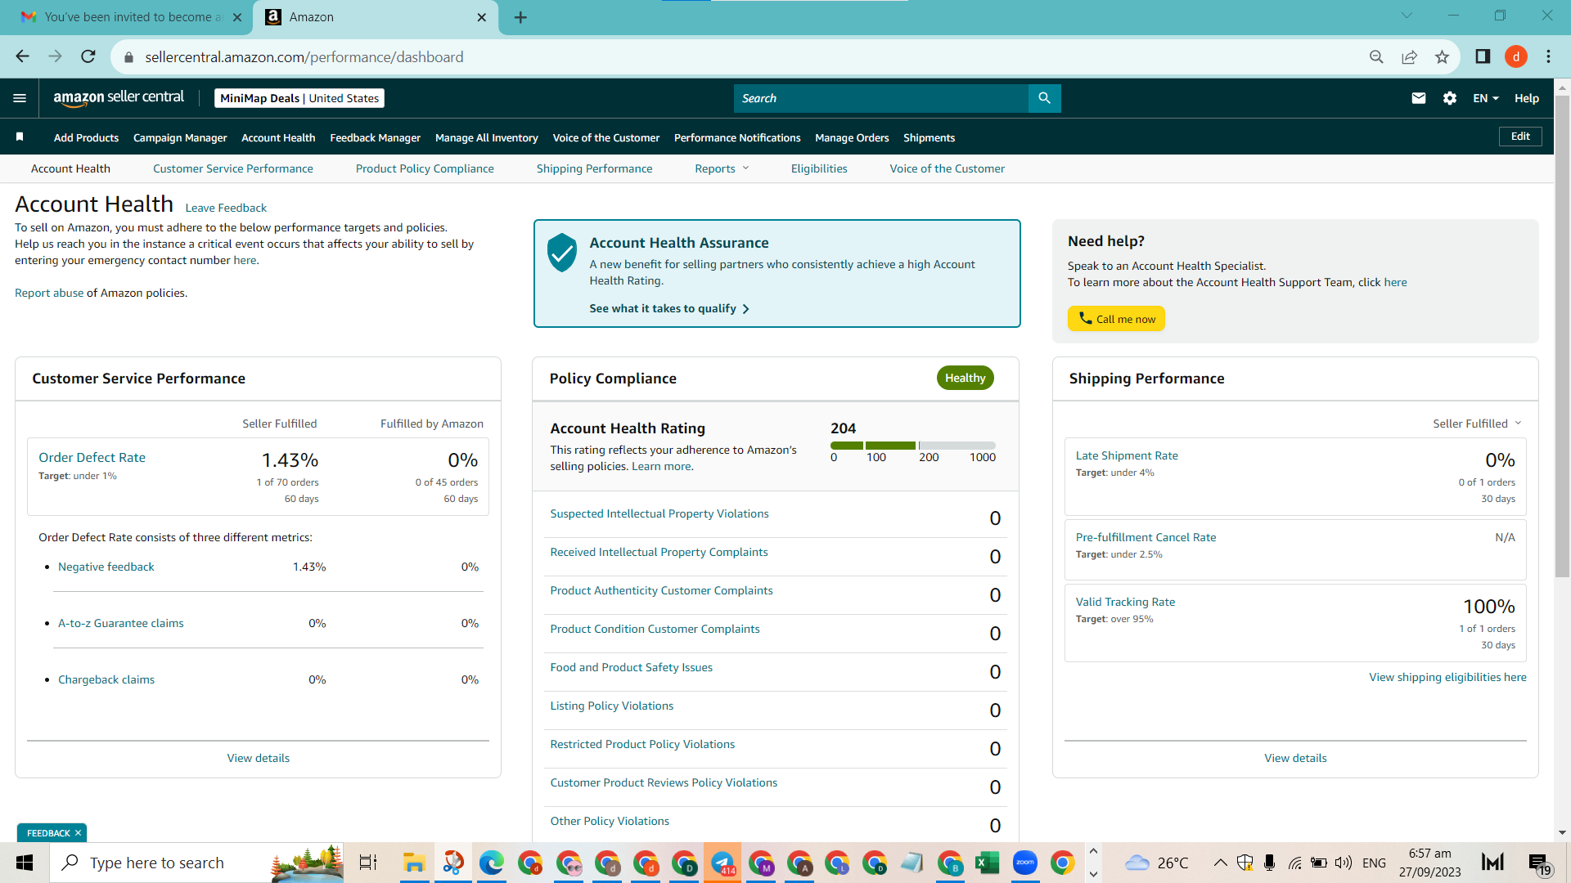Click the bookmark flag icon in the favorites bar
The image size is (1571, 883).
(x=20, y=137)
